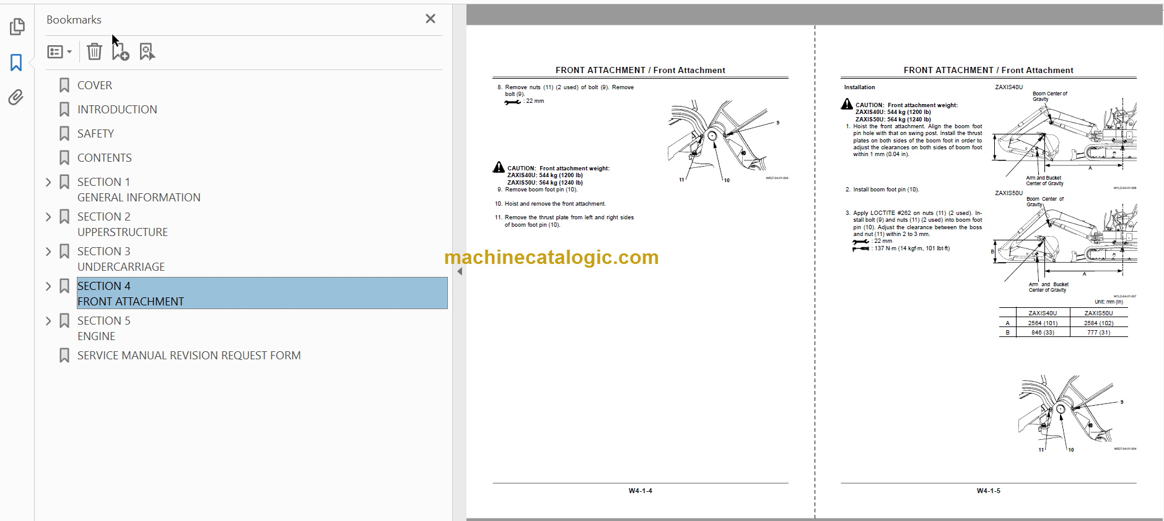Open the Attachments paperclip panel icon

click(17, 97)
